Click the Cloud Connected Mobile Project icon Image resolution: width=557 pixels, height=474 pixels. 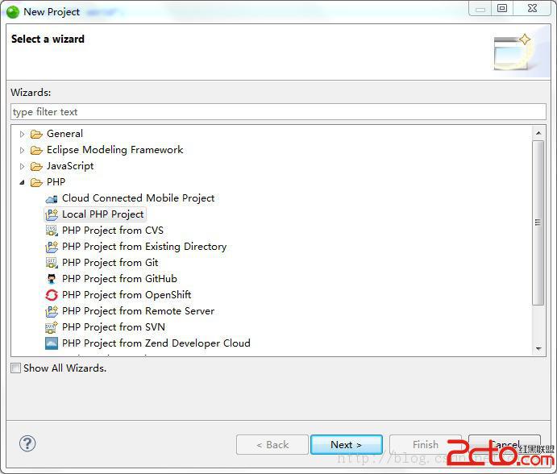[x=52, y=198]
